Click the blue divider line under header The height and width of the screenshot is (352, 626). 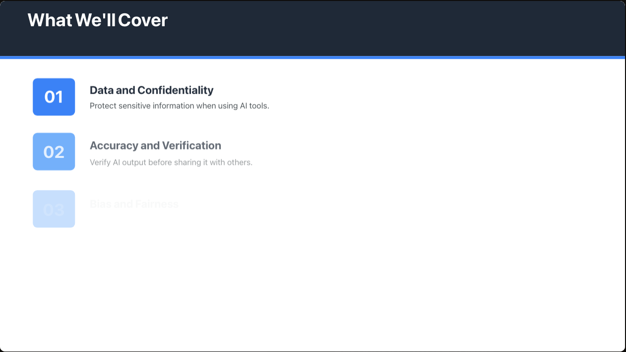[313, 57]
